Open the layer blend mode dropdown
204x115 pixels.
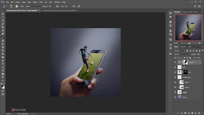coord(182,54)
